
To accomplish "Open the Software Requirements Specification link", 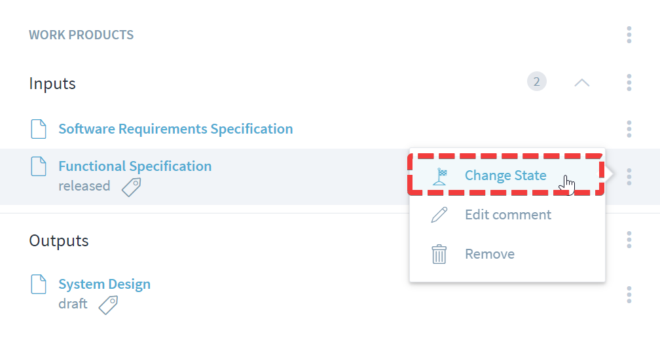I will click(x=175, y=129).
